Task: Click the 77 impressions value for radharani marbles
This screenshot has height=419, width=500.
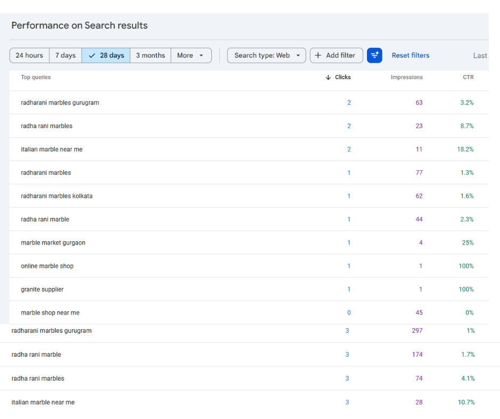Action: pos(419,173)
